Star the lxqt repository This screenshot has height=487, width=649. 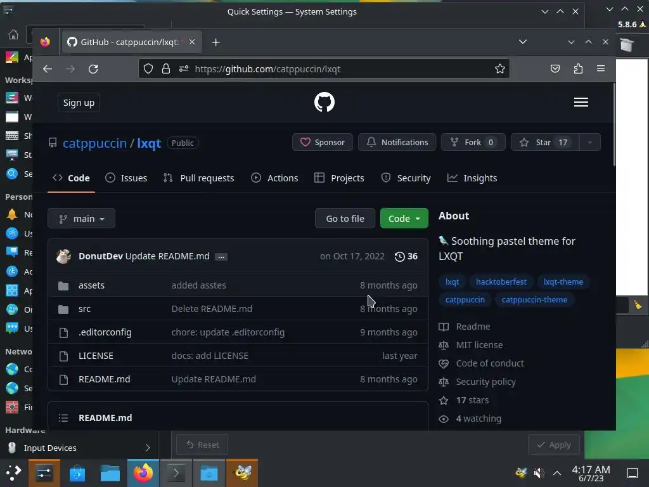tap(544, 143)
